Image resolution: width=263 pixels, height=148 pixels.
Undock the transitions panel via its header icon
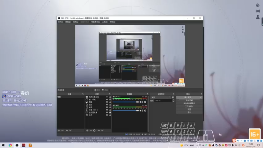[174, 94]
